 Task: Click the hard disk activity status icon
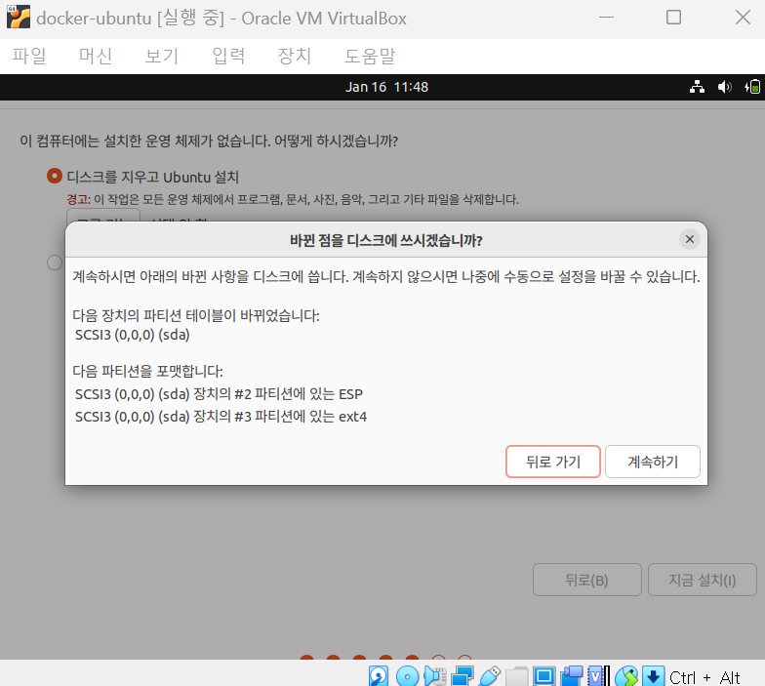coord(379,676)
